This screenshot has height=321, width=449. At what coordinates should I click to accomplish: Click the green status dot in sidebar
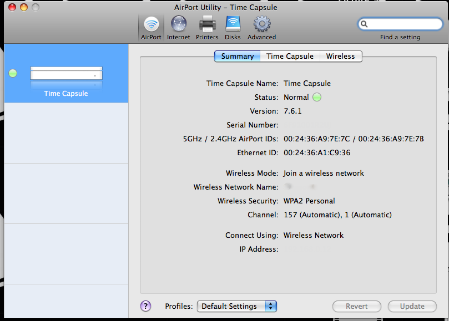coord(13,73)
